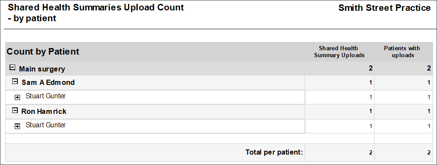This screenshot has width=437, height=165.
Task: Select the Main surgery label
Action: tap(42, 69)
